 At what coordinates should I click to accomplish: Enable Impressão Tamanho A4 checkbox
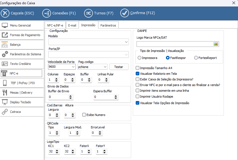click(x=138, y=68)
